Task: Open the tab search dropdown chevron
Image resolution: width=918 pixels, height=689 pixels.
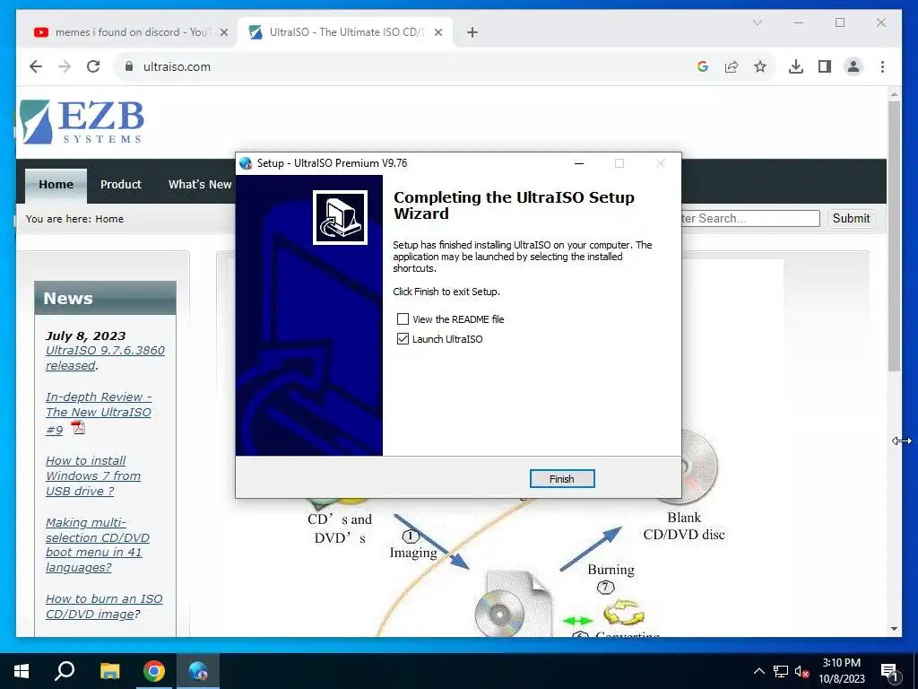Action: (758, 22)
